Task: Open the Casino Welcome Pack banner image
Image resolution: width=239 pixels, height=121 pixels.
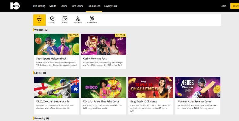Action: (x=104, y=44)
